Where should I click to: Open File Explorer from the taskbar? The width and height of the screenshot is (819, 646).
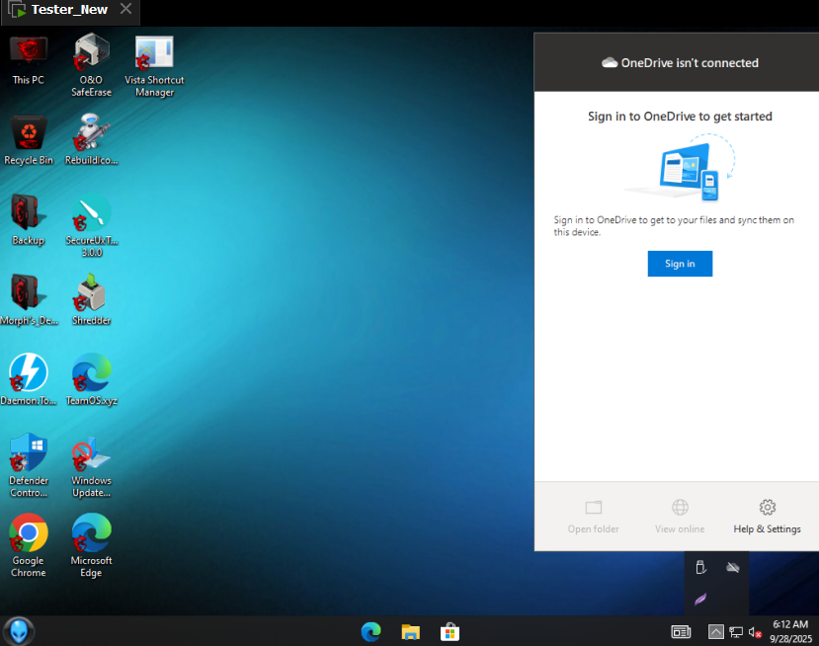[x=410, y=631]
